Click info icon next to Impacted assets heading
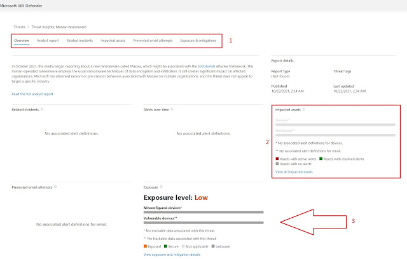 click(304, 109)
